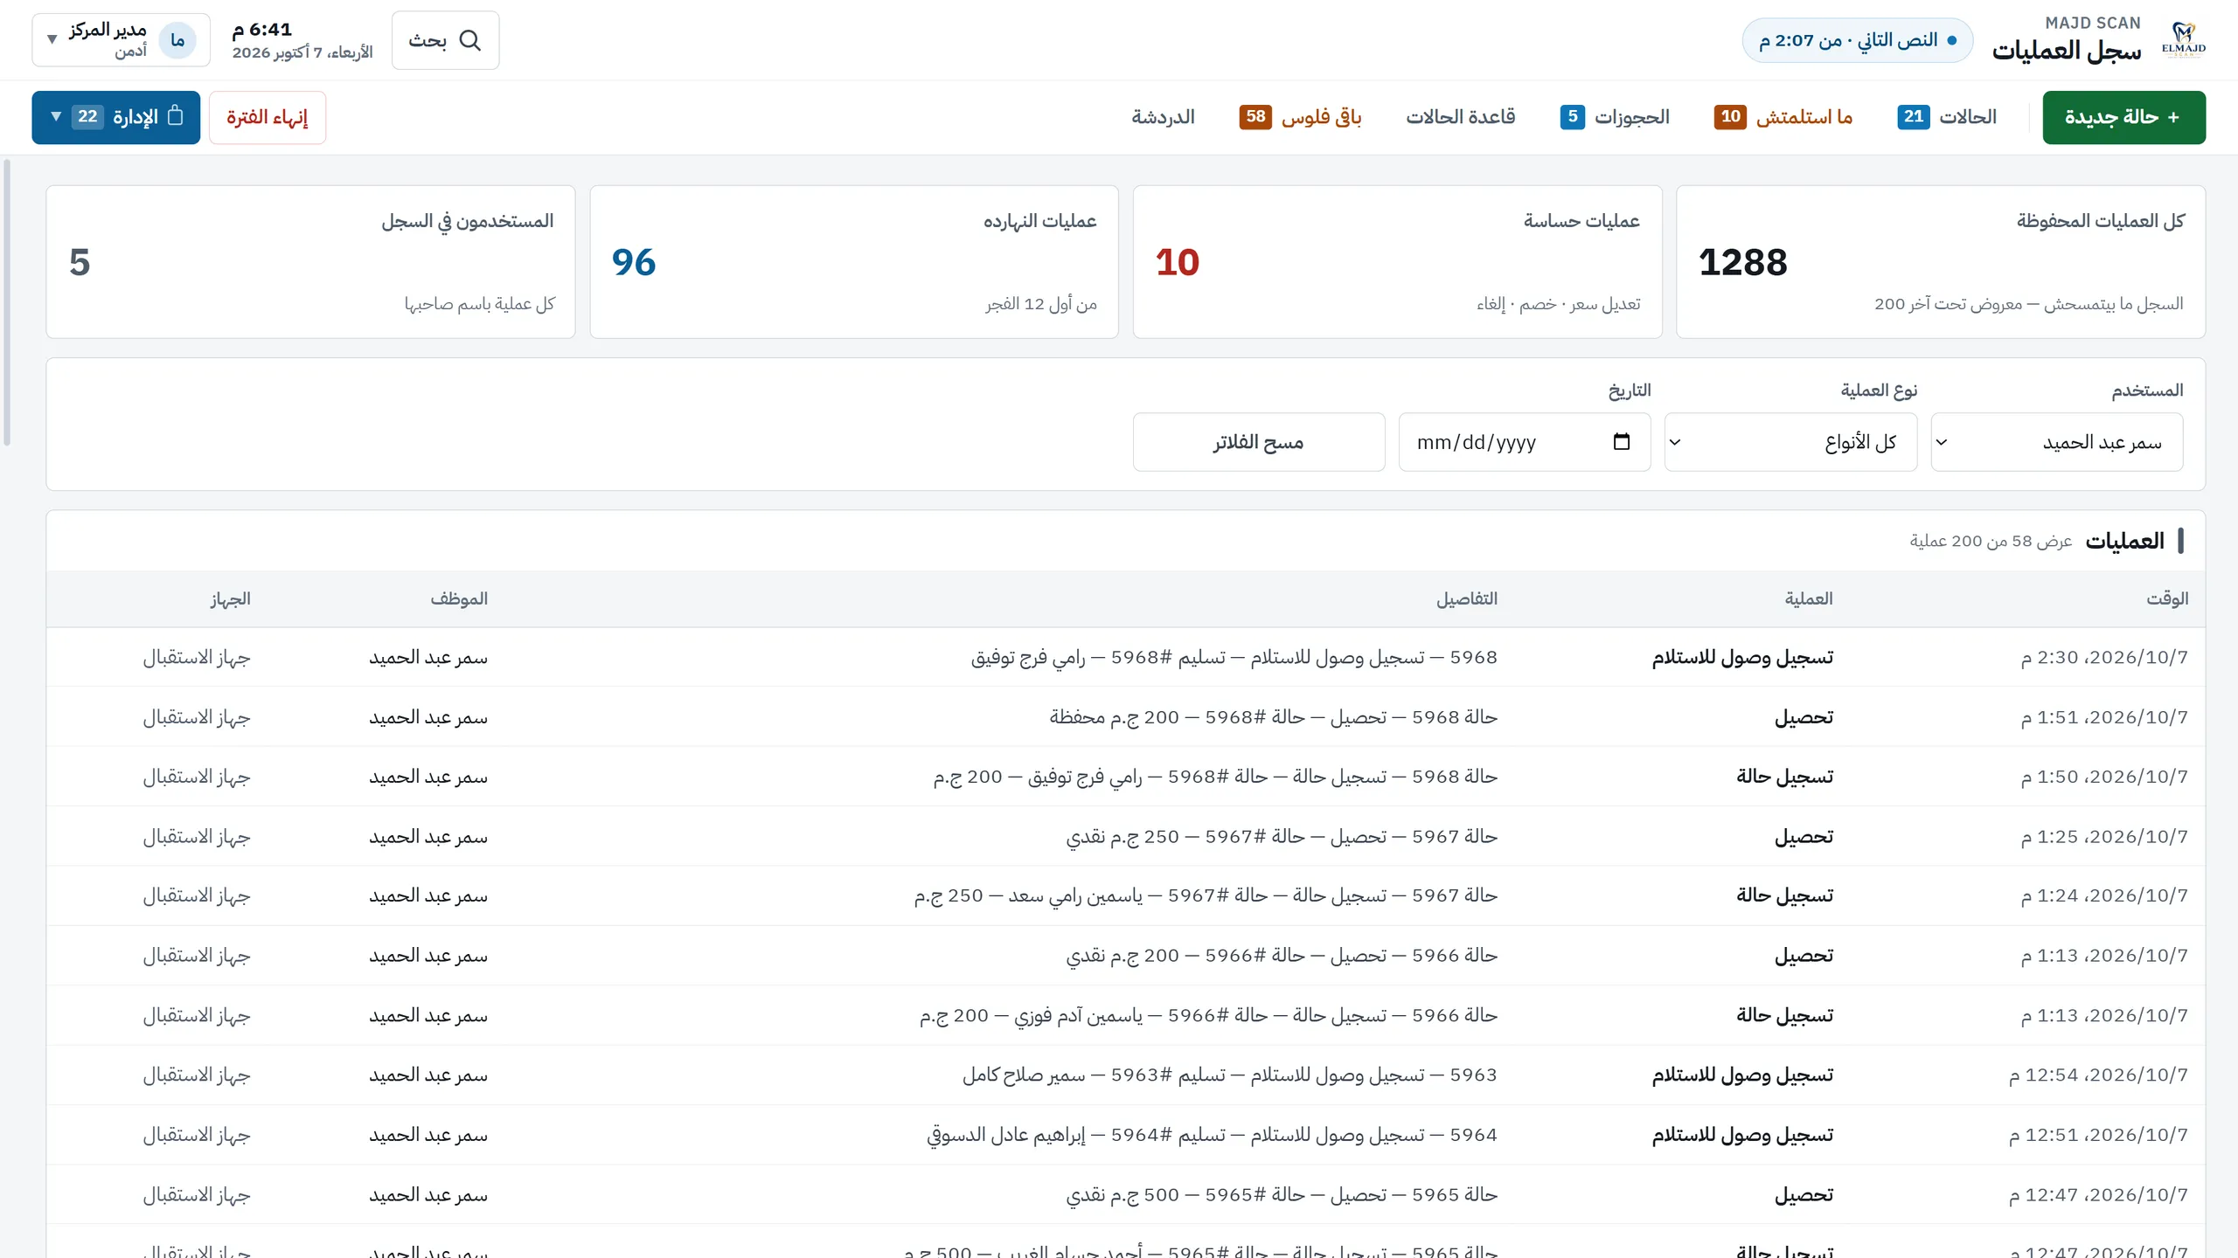Open the باقي فلوس tab
The image size is (2238, 1258).
coord(1300,117)
